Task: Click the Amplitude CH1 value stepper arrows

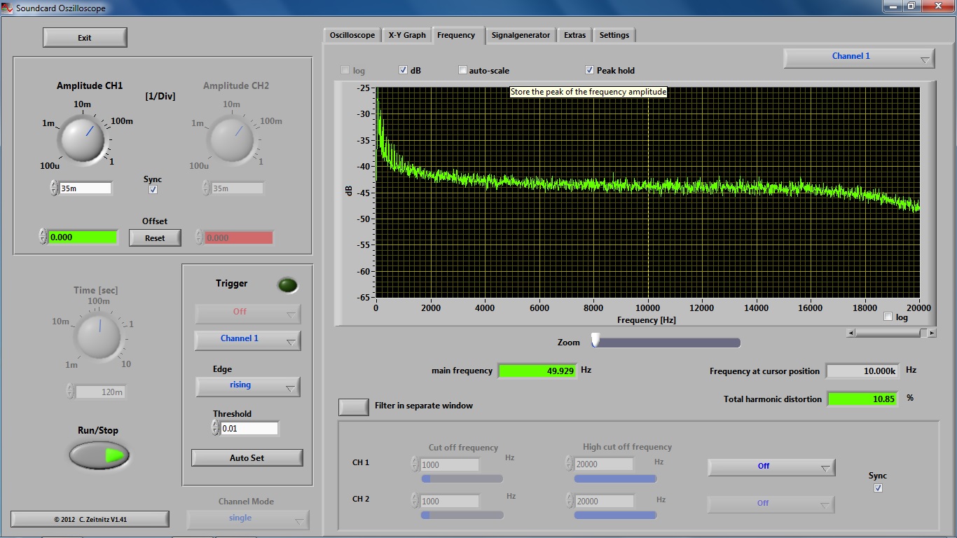Action: (x=54, y=188)
